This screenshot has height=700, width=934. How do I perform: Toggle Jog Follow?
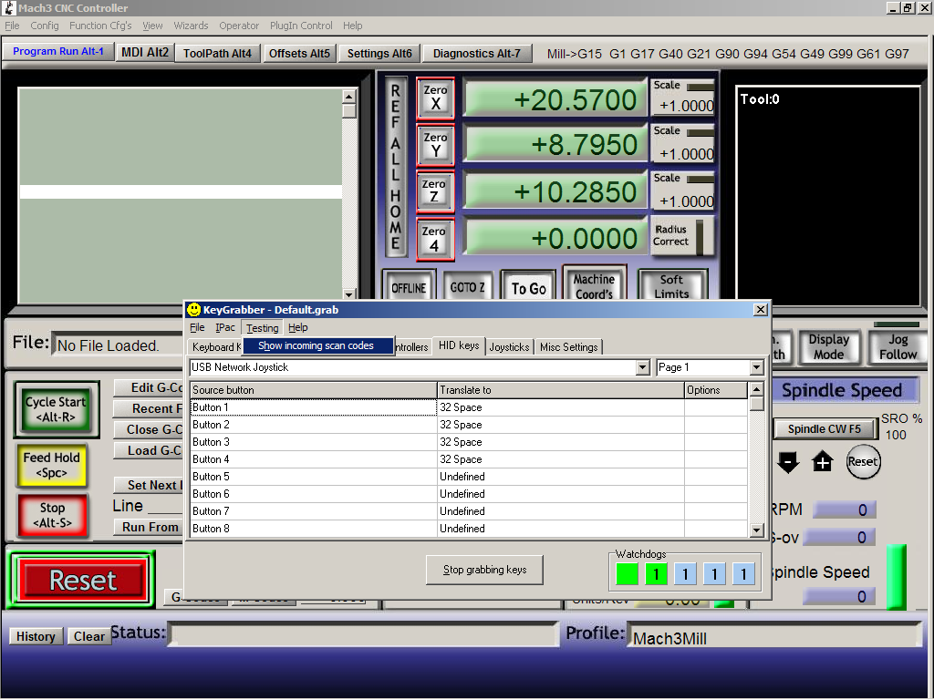[898, 347]
